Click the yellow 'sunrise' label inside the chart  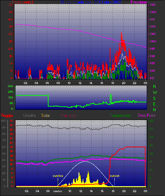coord(58,176)
